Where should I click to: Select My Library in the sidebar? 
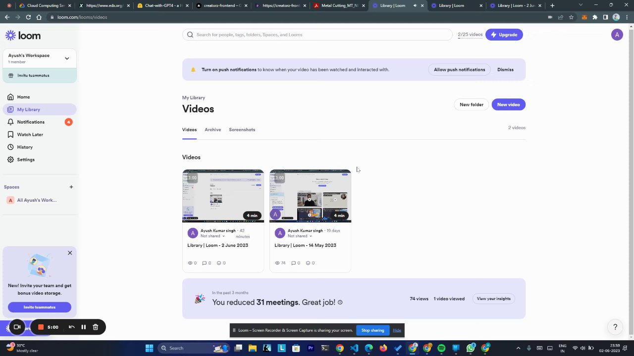(x=40, y=109)
